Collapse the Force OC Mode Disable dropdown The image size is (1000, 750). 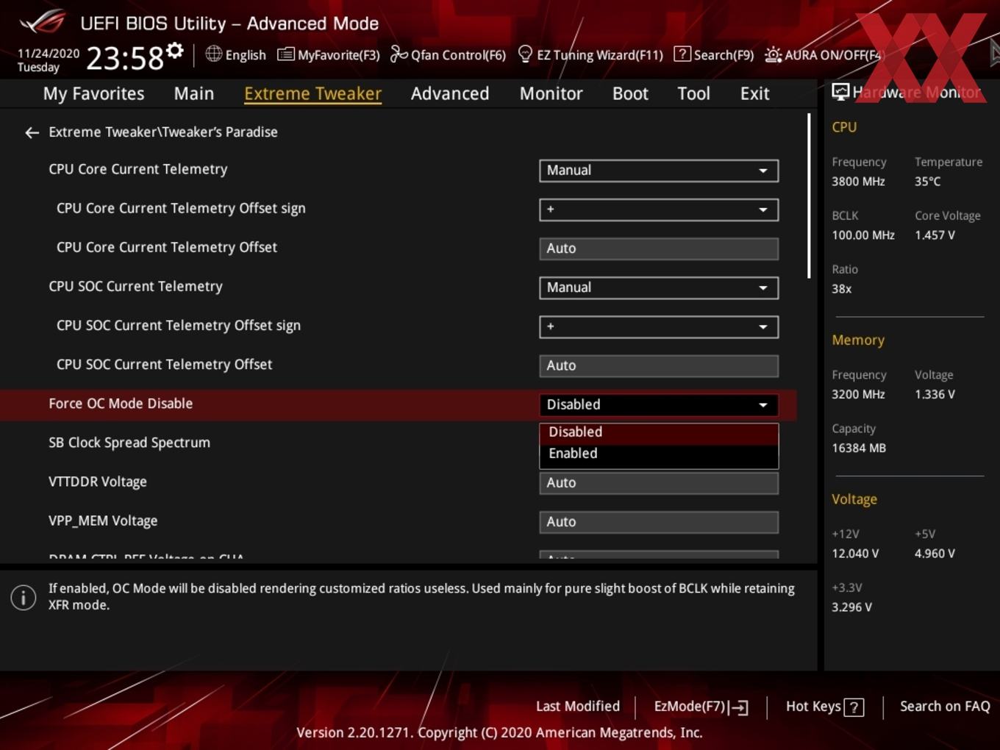659,404
